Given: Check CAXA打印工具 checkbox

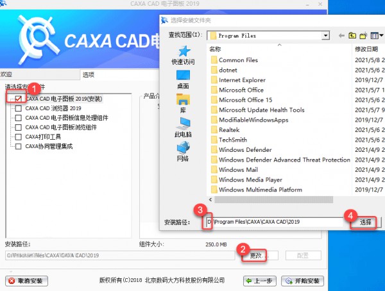Looking at the screenshot, I should [19, 137].
